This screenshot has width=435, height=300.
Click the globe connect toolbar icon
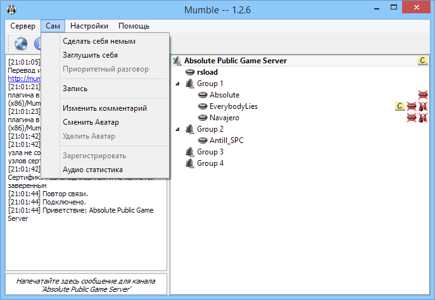(x=21, y=44)
